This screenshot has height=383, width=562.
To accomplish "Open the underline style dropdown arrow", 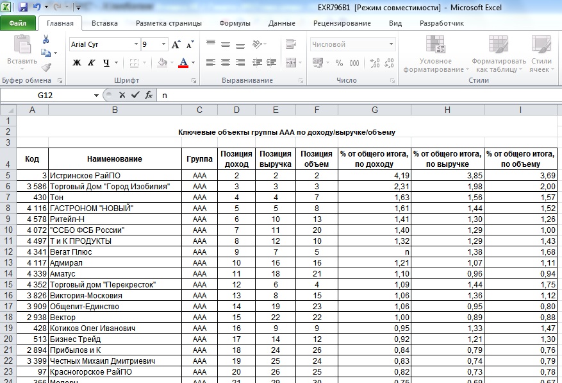I will coord(116,63).
